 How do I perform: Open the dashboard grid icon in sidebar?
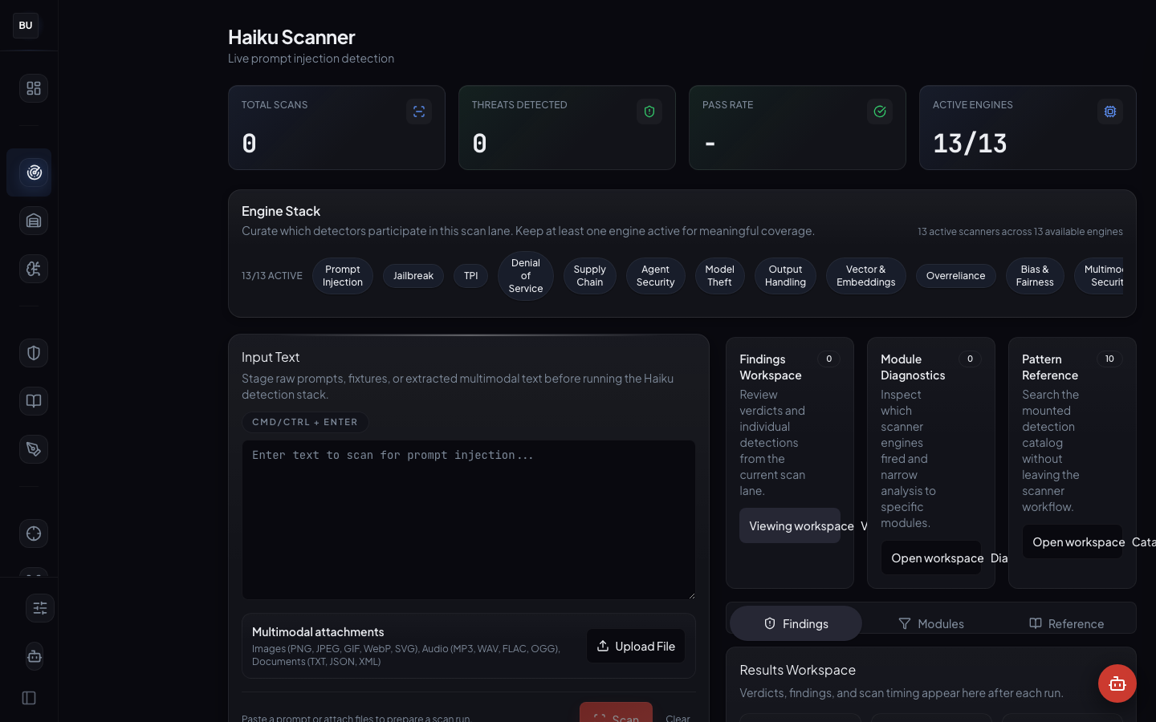tap(33, 88)
